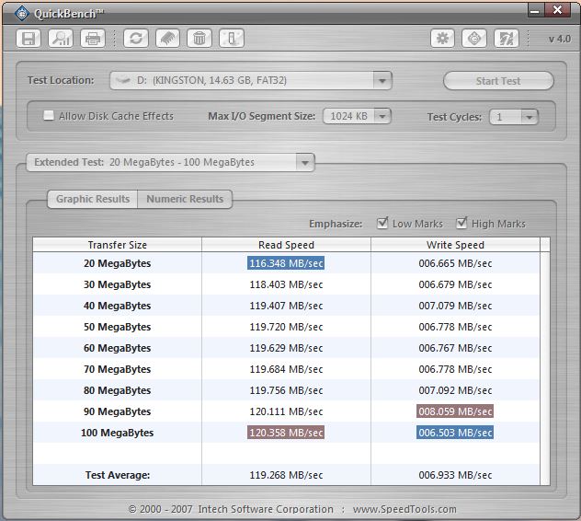Viewport: 581px width, 521px height.
Task: Open the Extended Test type dropdown
Action: (304, 163)
